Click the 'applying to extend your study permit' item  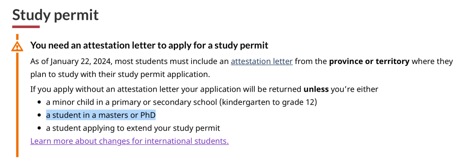pyautogui.click(x=133, y=128)
